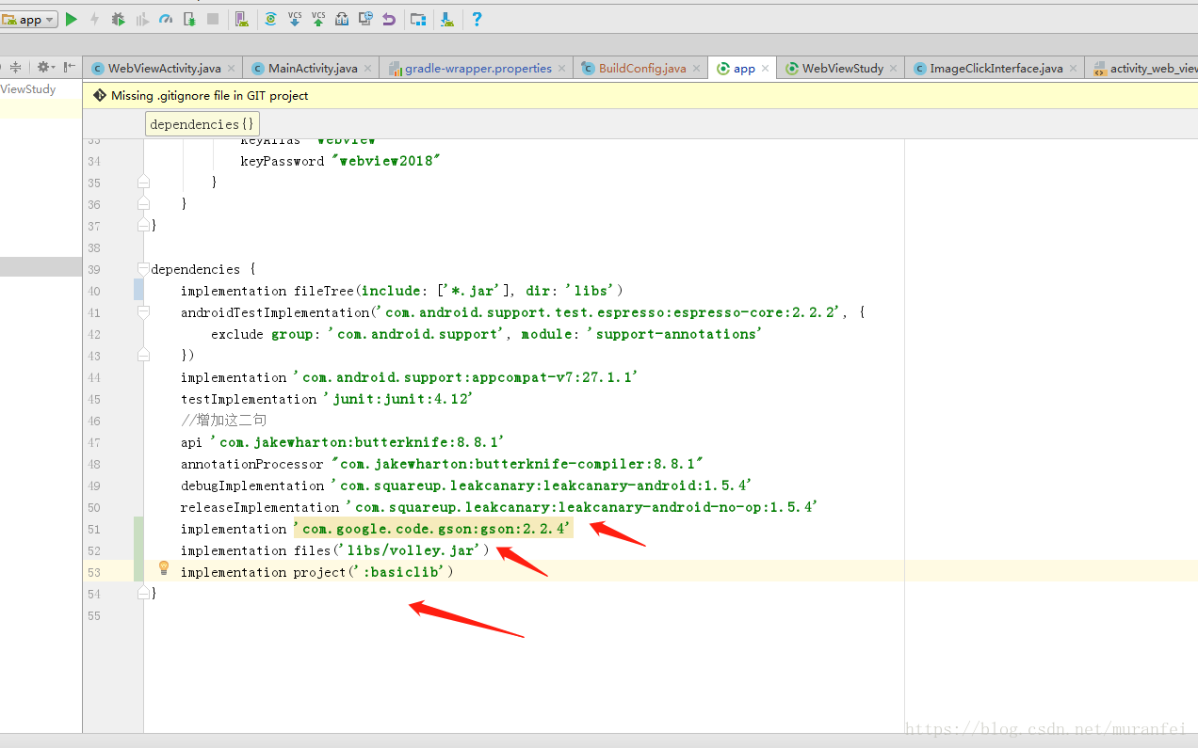
Task: Click the Stop square icon
Action: (x=213, y=19)
